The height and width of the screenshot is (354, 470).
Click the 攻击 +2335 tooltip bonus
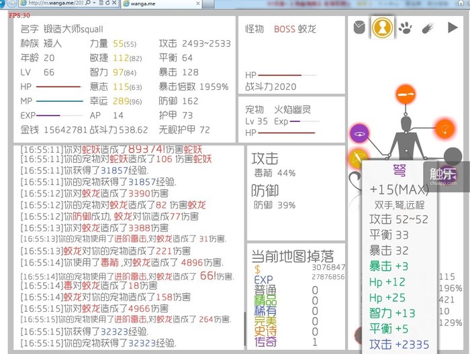pos(399,345)
